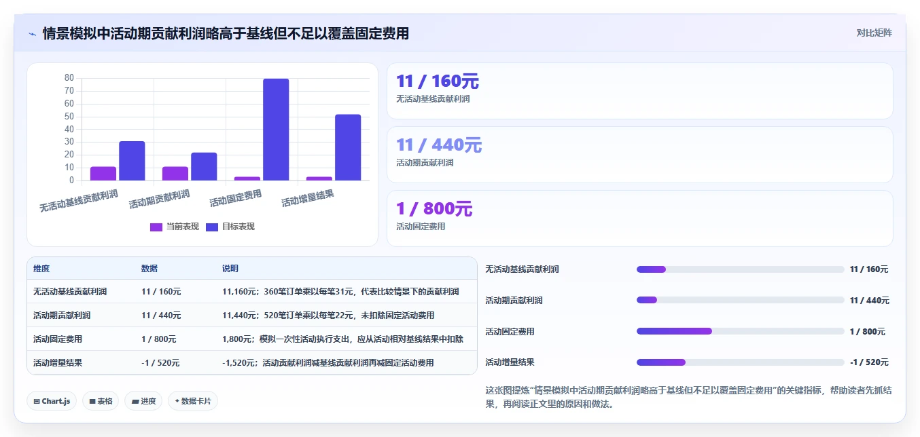920x437 pixels.
Task: Click the -1 / 520元 value beside its progress bar
Action: tap(869, 362)
